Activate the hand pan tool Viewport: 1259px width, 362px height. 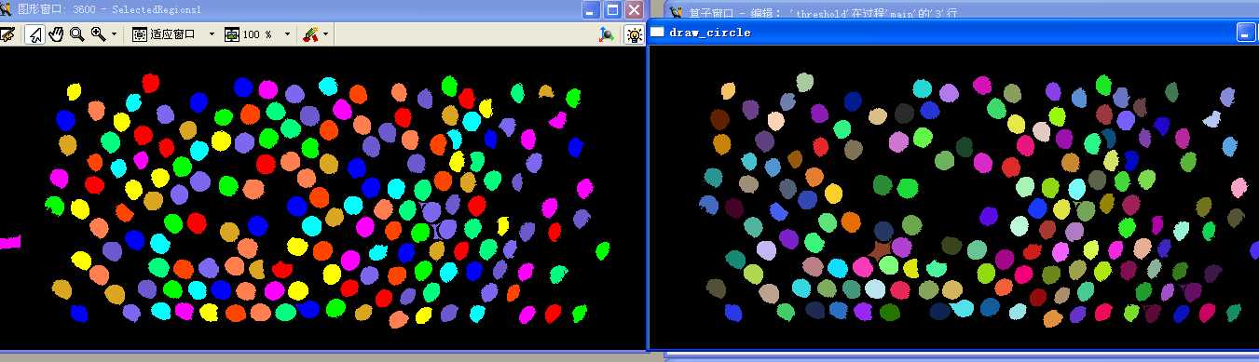coord(56,34)
